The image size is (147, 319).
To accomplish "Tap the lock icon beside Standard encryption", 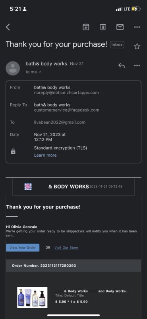I will point(13,152).
